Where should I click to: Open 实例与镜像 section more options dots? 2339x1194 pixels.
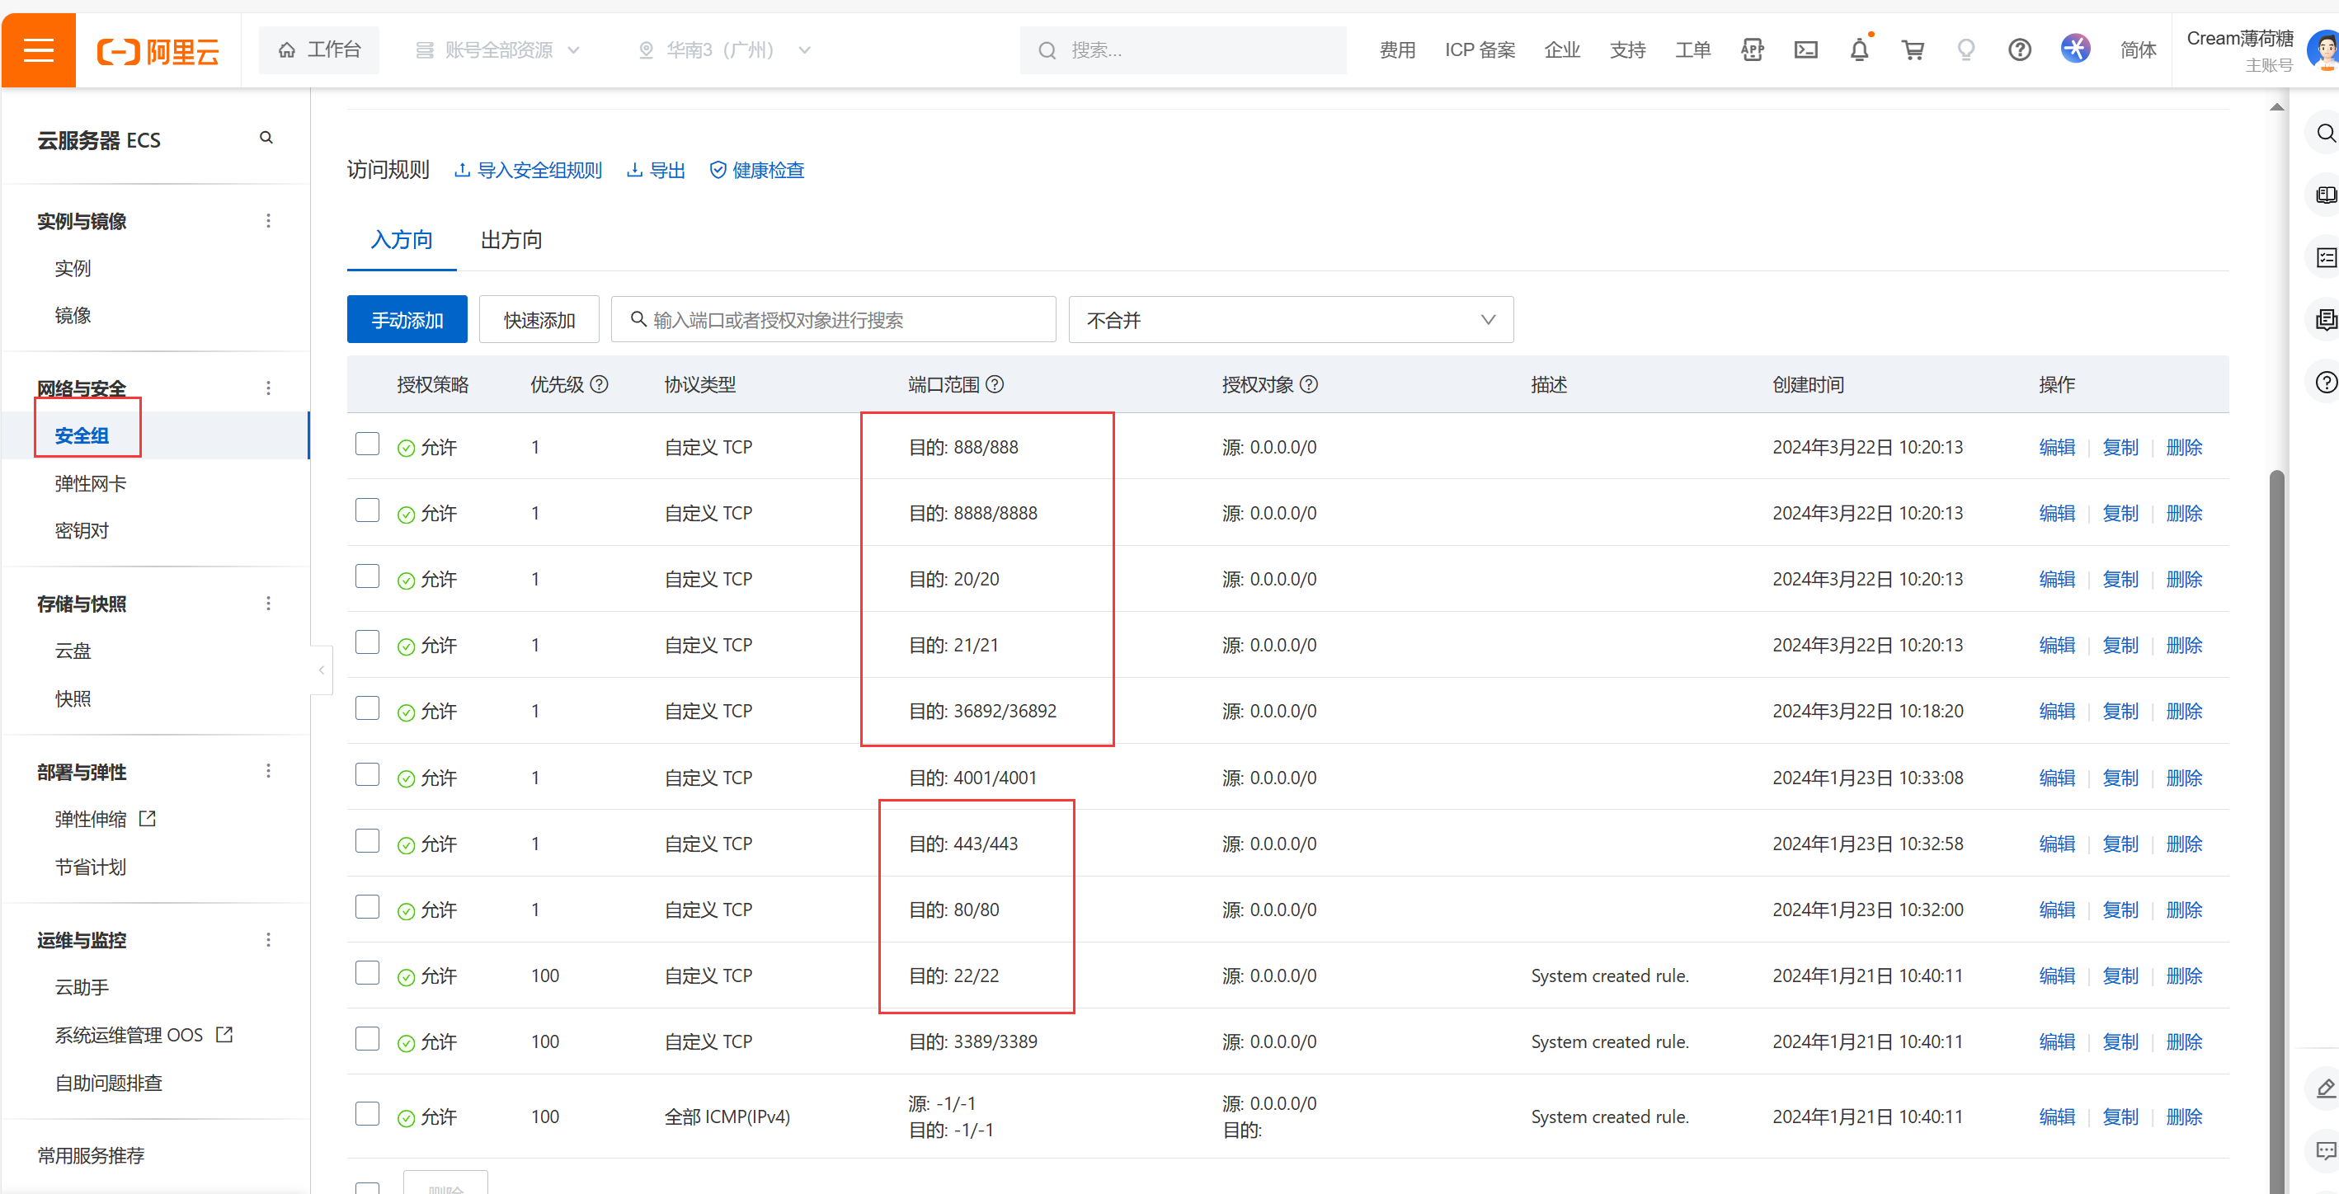268,221
